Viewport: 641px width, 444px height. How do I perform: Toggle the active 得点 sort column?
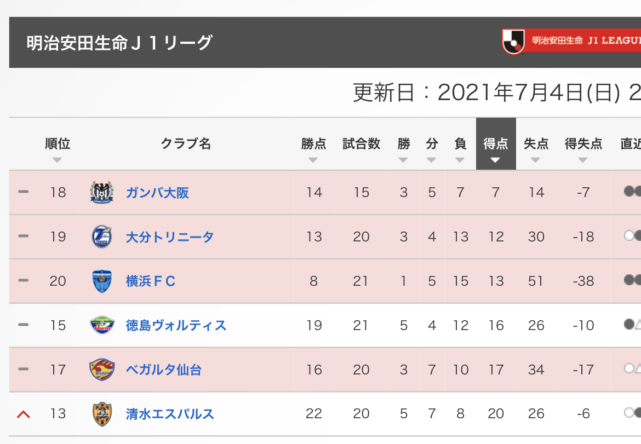click(496, 150)
